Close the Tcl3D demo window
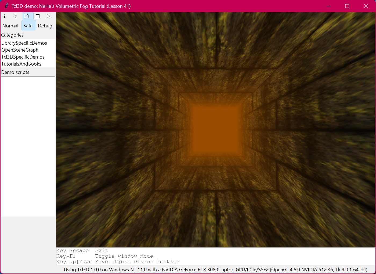Viewport: 376px width, 274px height. 366,6
